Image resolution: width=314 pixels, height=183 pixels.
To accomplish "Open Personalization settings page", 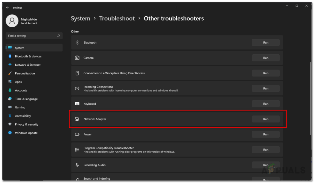I will click(25, 73).
